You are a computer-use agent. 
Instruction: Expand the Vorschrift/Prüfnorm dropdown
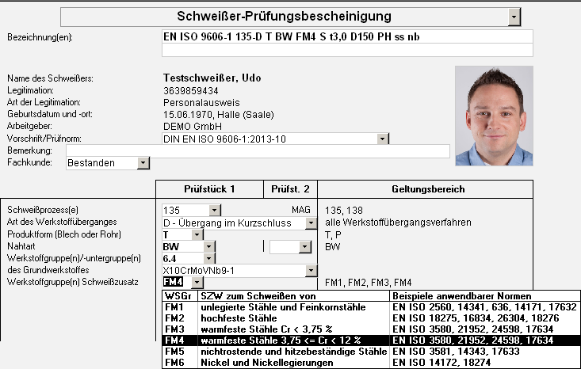[x=382, y=139]
